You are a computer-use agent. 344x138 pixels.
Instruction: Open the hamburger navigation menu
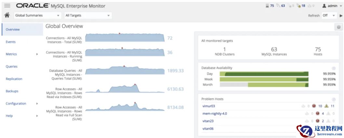coord(7,6)
